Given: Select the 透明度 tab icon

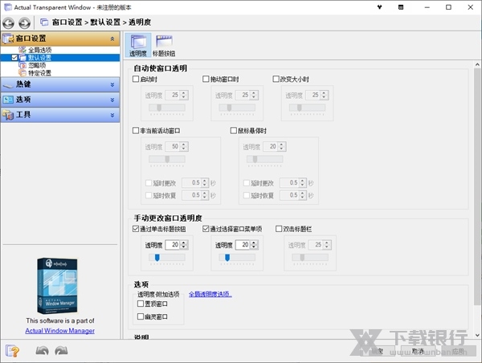Looking at the screenshot, I should click(x=138, y=45).
